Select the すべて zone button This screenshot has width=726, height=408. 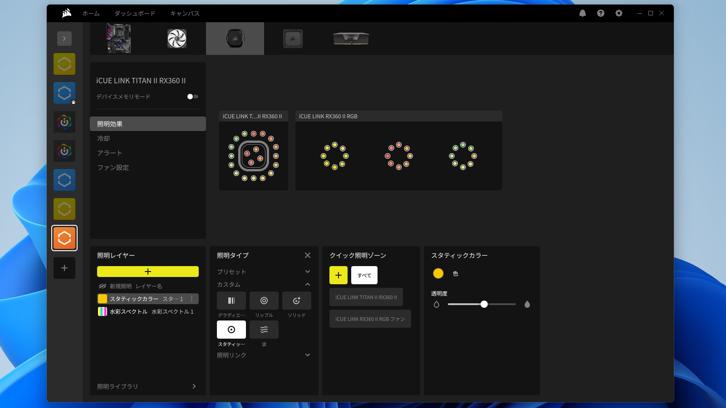(x=364, y=275)
